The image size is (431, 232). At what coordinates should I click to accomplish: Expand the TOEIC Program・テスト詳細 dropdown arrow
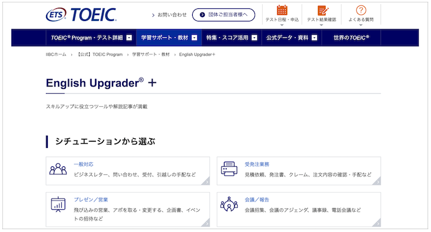pos(129,38)
